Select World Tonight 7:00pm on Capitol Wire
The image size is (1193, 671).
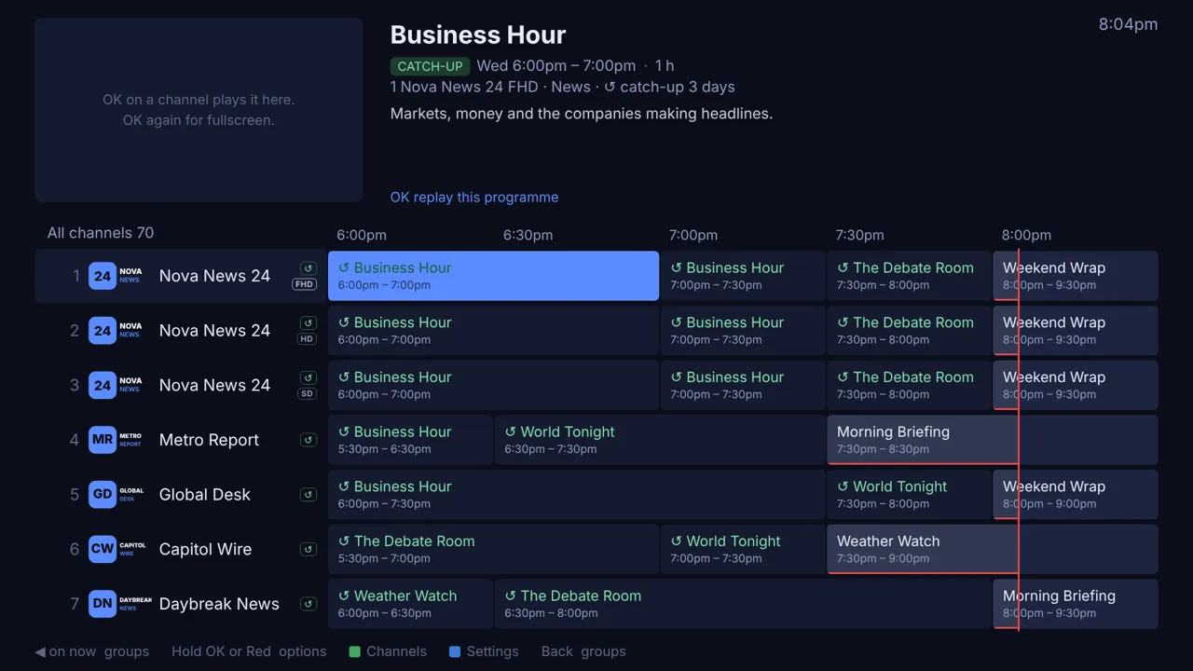[x=743, y=549]
